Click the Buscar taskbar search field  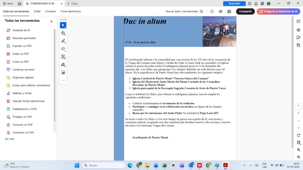click(104, 165)
